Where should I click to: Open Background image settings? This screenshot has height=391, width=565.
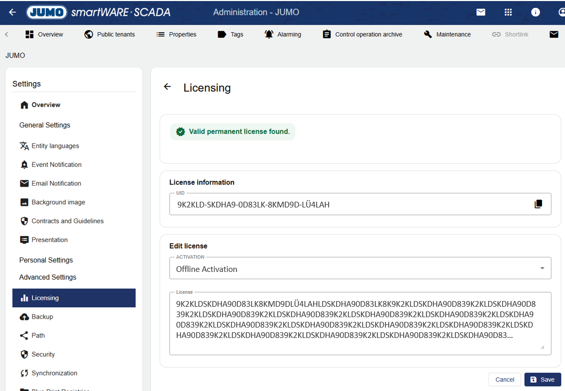point(74,202)
